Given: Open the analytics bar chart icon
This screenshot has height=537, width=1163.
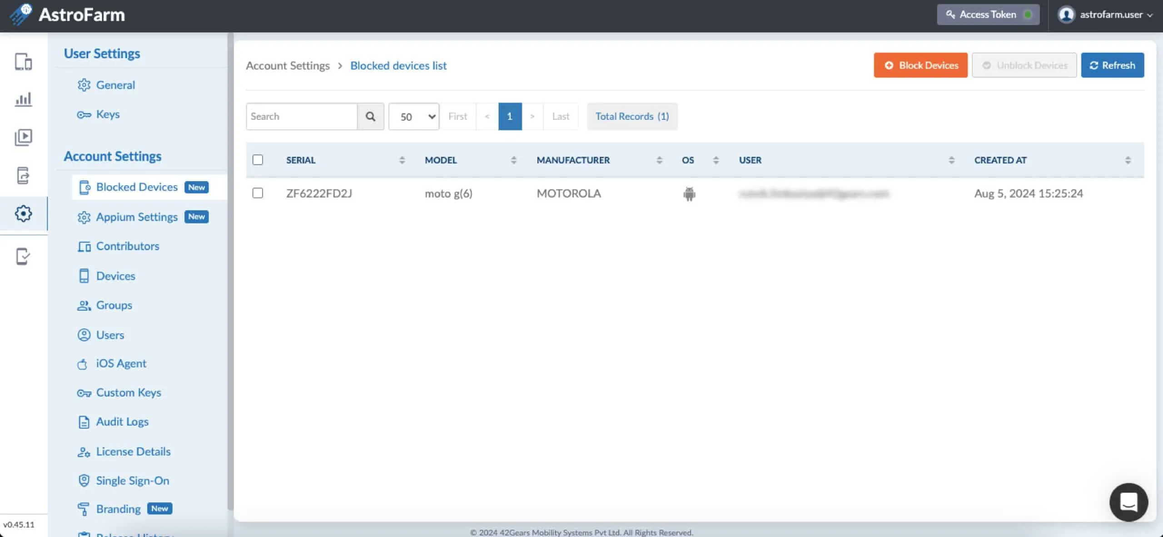Looking at the screenshot, I should [x=23, y=99].
